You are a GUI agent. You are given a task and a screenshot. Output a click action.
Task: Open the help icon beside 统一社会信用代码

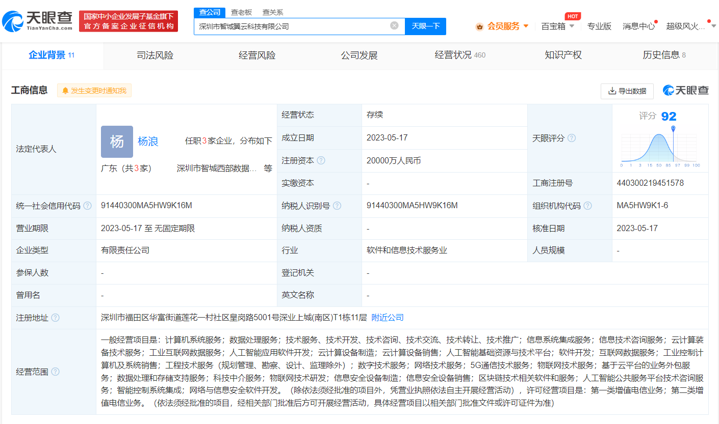88,206
